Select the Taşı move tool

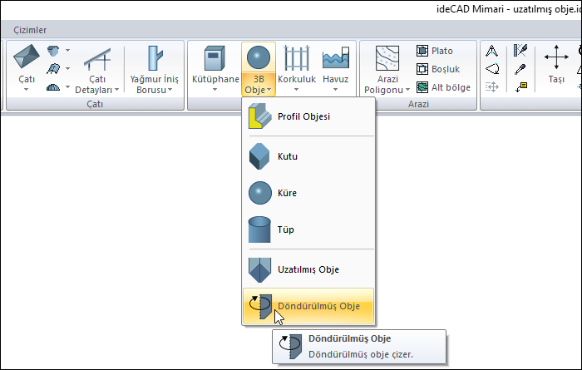tap(556, 64)
